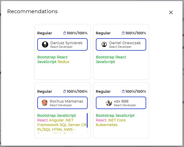Select the Rochus Mamenas candidate box

coord(62,103)
